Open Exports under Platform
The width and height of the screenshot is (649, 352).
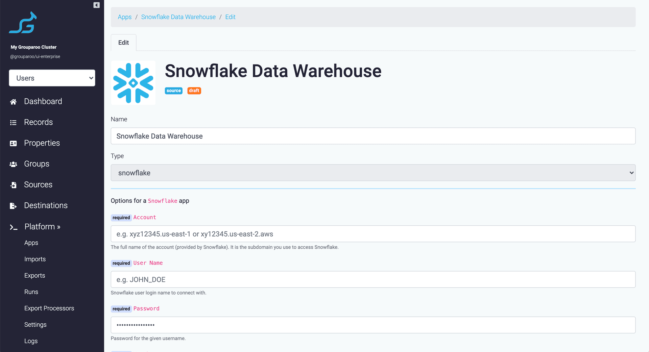[x=34, y=276]
